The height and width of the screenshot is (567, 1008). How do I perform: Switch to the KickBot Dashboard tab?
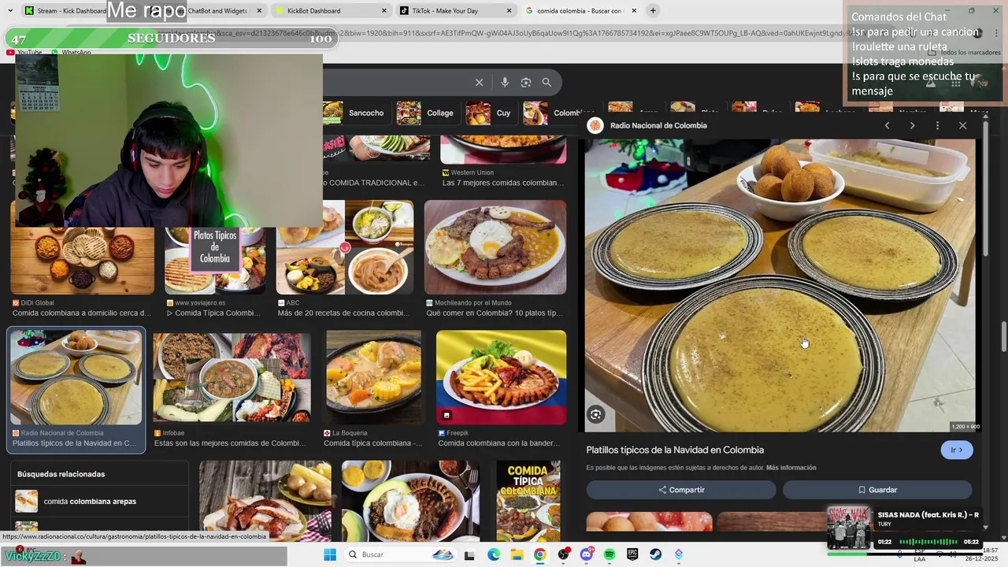coord(330,11)
